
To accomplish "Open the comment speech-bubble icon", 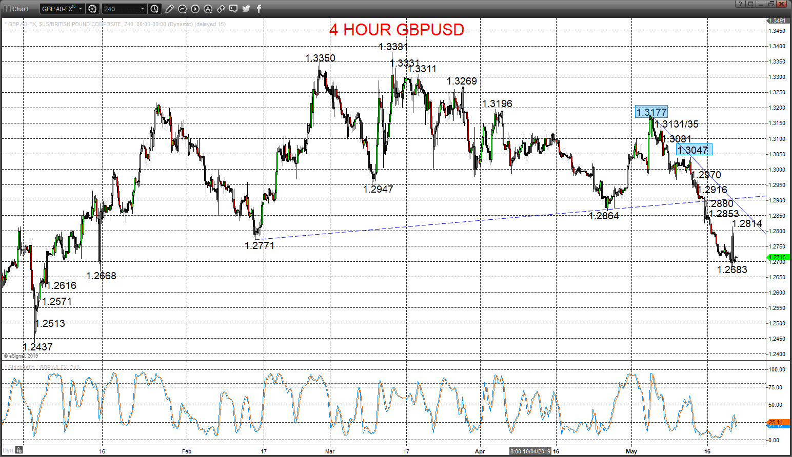I will [233, 9].
